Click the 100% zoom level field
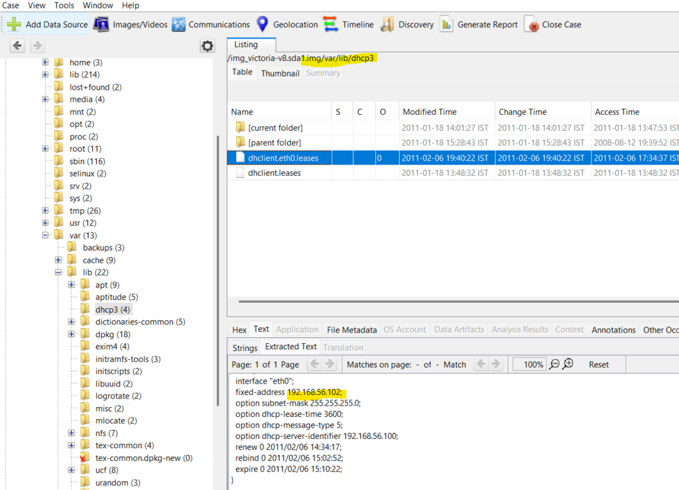 coord(529,365)
